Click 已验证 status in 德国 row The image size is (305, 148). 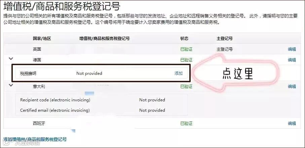pyautogui.click(x=186, y=60)
